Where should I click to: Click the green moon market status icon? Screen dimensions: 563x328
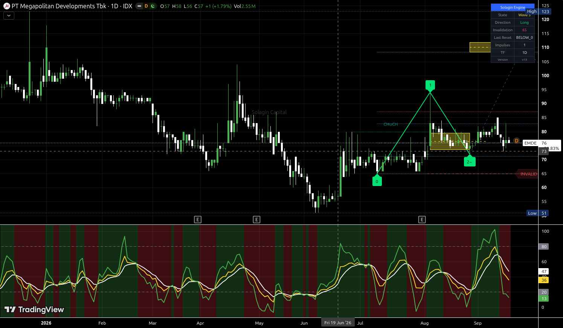point(153,6)
